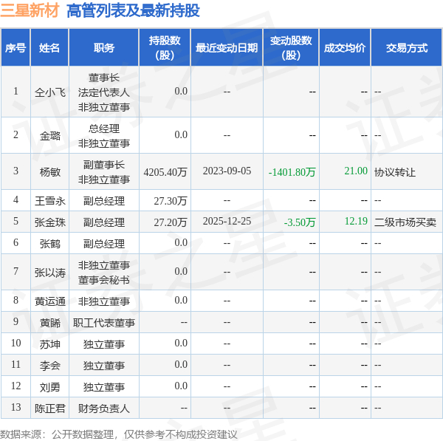Click the 协议转让 transaction method
443x441 pixels.
tap(395, 172)
